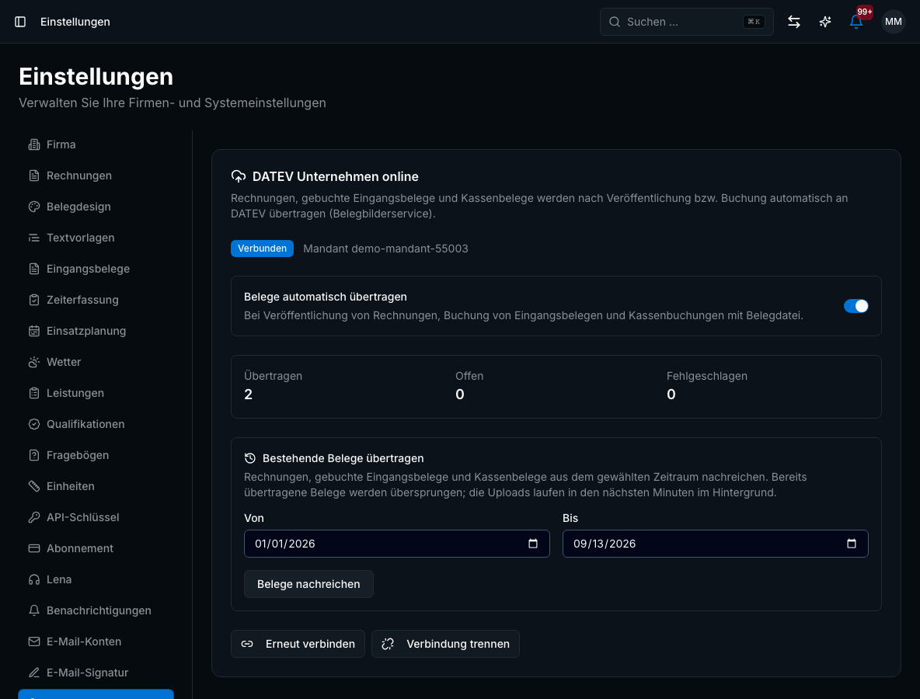Click the E-Mail-Signatur pen icon
The image size is (920, 699).
34,673
